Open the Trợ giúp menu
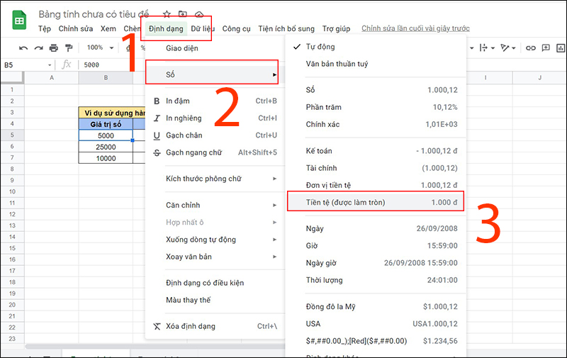The image size is (567, 358). [x=336, y=28]
